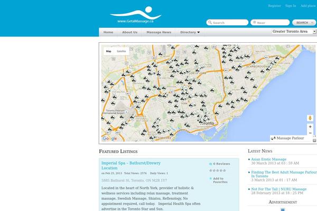Viewport: 317px width, 211px height.
Task: Expand the Directory menu
Action: click(x=190, y=32)
